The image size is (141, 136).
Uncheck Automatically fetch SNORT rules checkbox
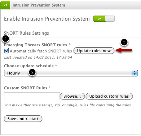pyautogui.click(x=6, y=51)
